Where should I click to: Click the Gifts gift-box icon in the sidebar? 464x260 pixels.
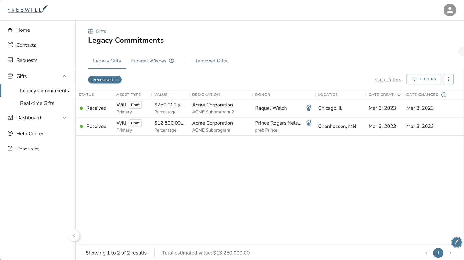click(x=10, y=76)
